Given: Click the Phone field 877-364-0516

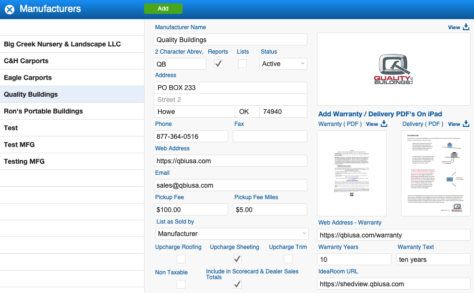Looking at the screenshot, I should pos(191,136).
